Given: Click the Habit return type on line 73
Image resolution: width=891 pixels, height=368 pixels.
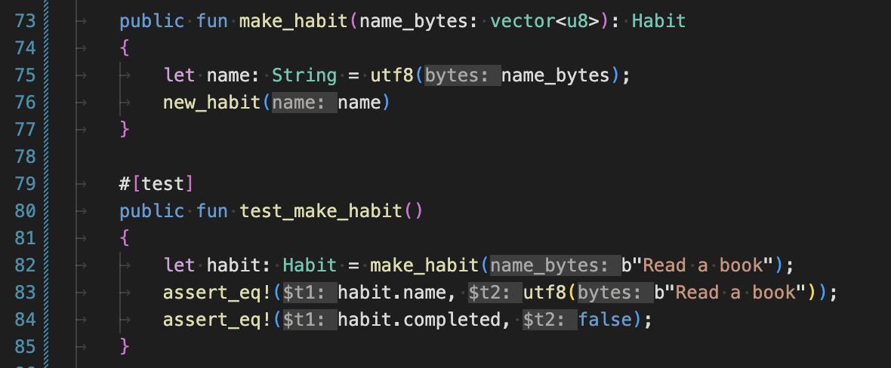Looking at the screenshot, I should [x=659, y=21].
